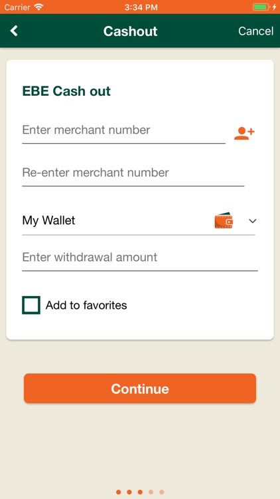Select the third page indicator dot
280x499 pixels.
[140, 492]
